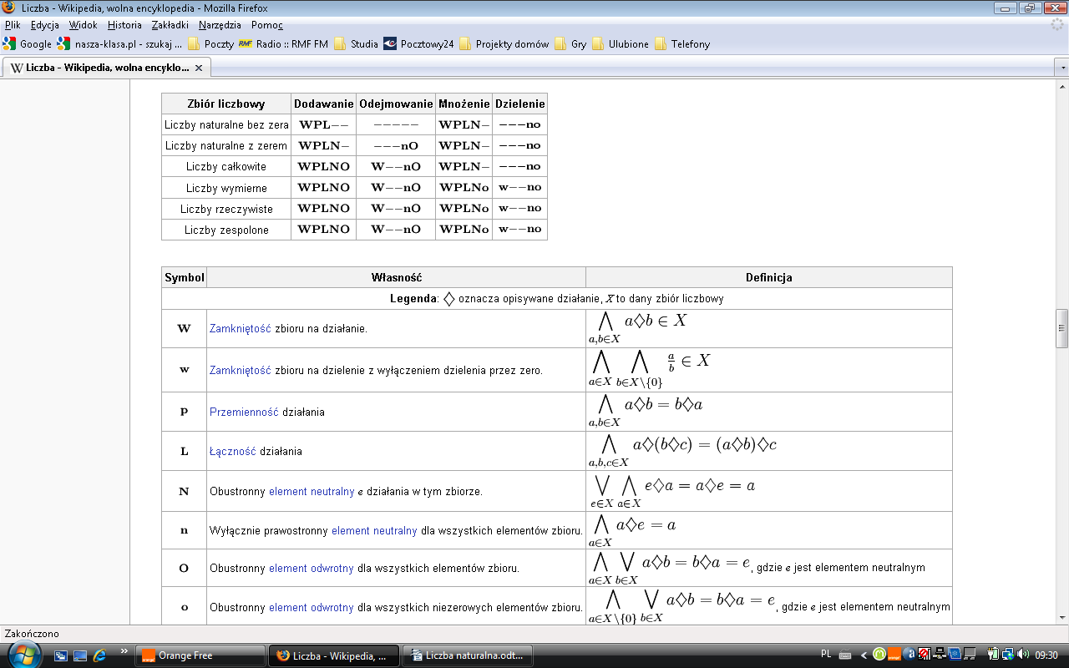Click the element odwrotny link in row O
1069x668 pixels.
(x=311, y=569)
